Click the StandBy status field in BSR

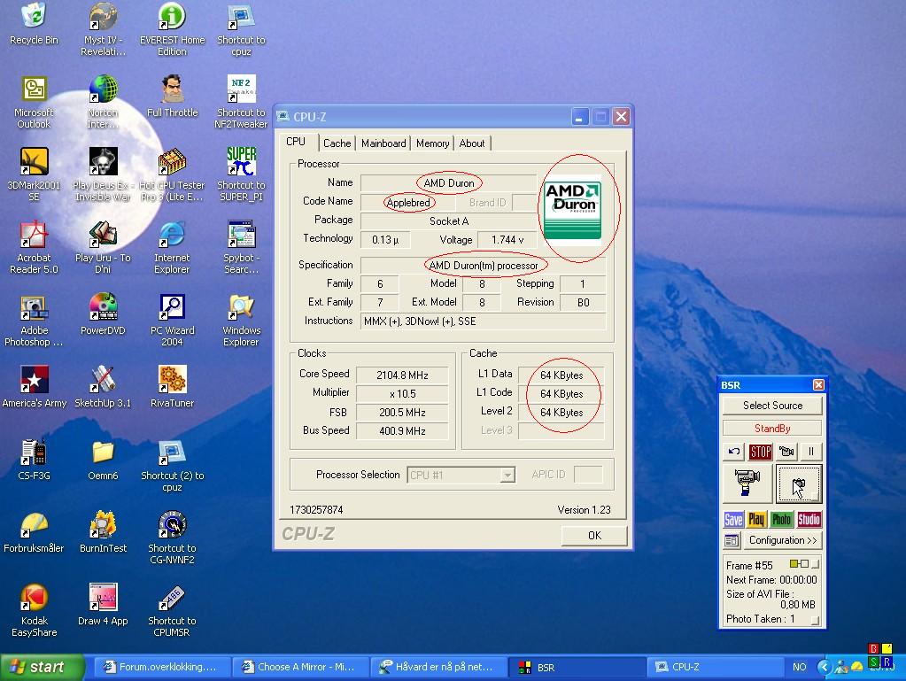pos(772,428)
